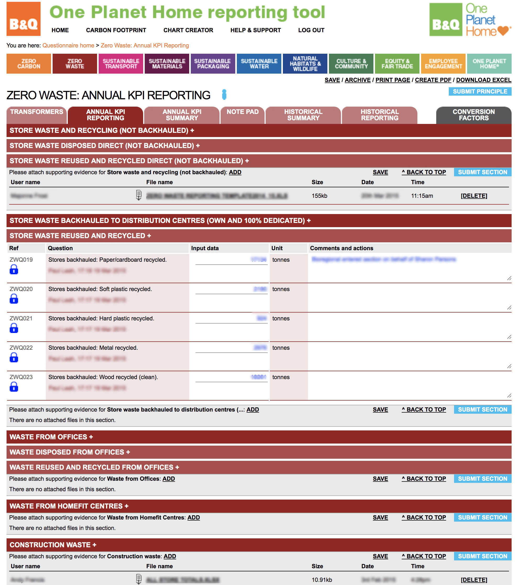The height and width of the screenshot is (585, 515).
Task: Open the Home menu item
Action: pyautogui.click(x=60, y=30)
